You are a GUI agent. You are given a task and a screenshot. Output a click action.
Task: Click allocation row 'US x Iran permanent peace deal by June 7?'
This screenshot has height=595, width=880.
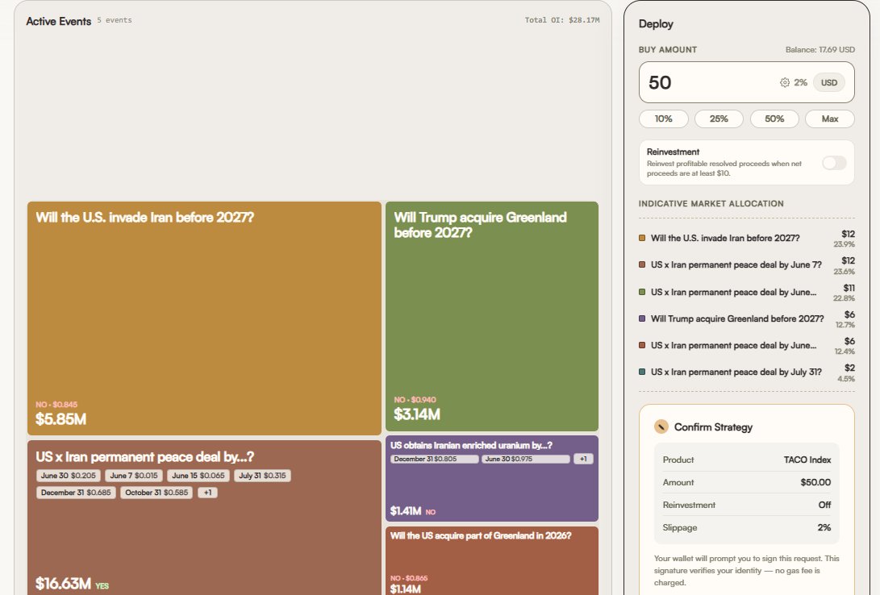[746, 265]
